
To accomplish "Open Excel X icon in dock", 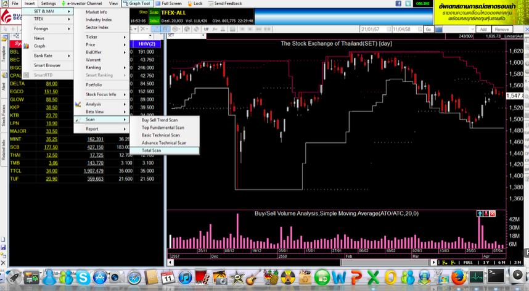I will pos(373,277).
